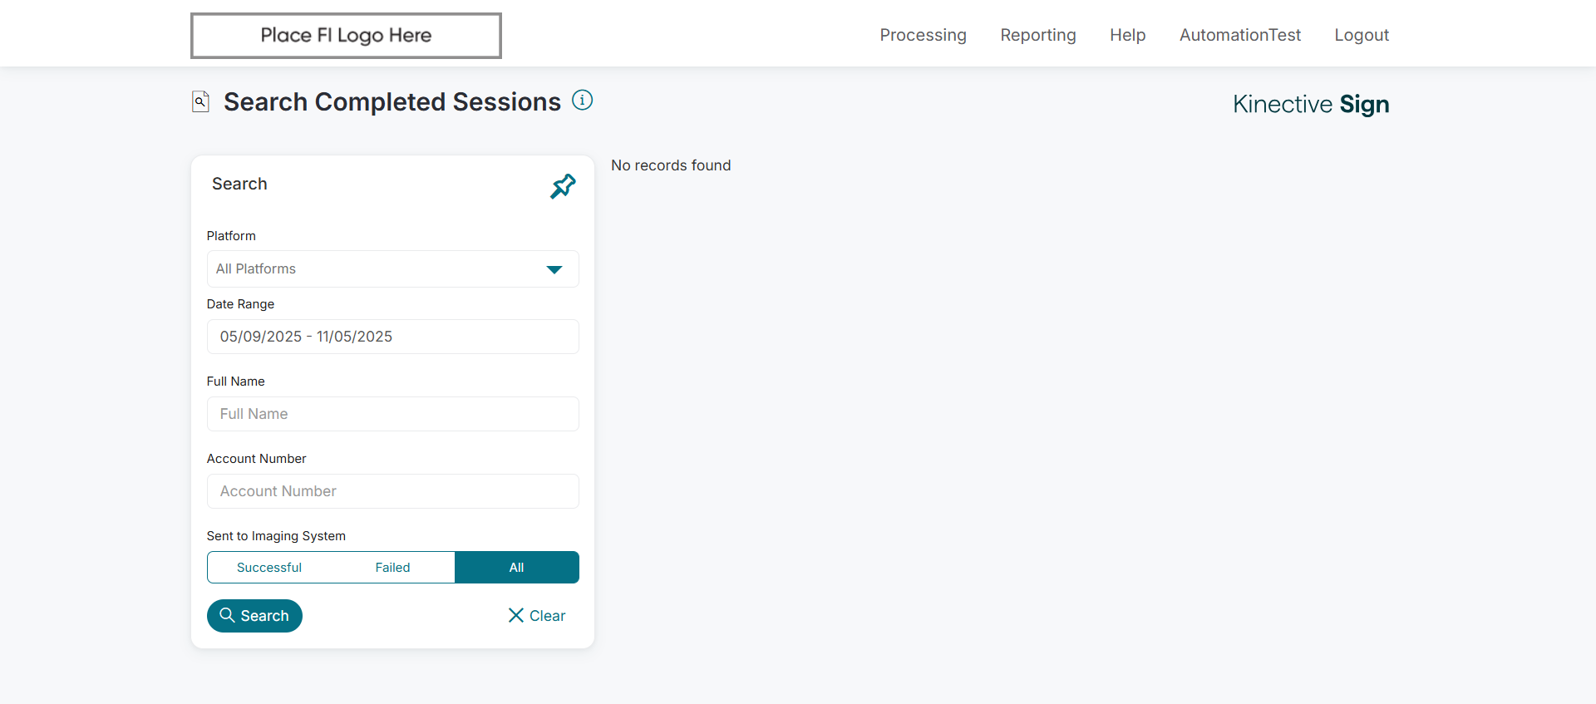Click the info icon beside page title
This screenshot has width=1596, height=704.
click(583, 101)
